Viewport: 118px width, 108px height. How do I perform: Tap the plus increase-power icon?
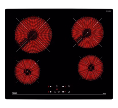tap(59, 92)
